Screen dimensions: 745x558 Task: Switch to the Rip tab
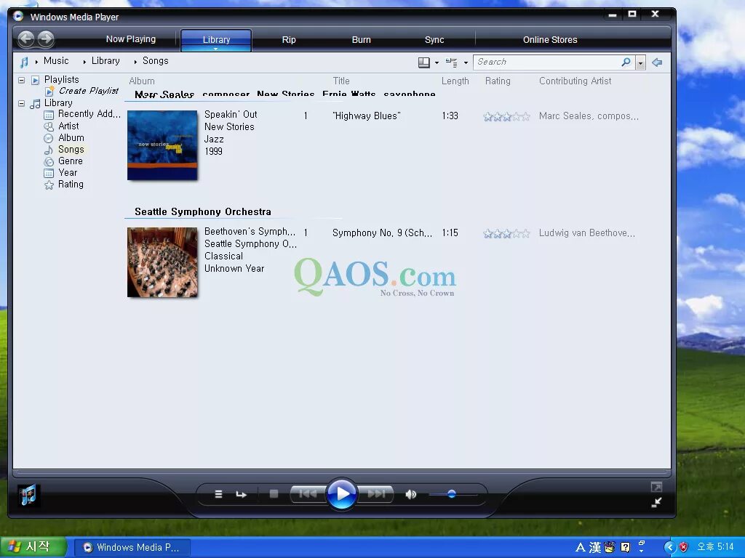coord(289,40)
